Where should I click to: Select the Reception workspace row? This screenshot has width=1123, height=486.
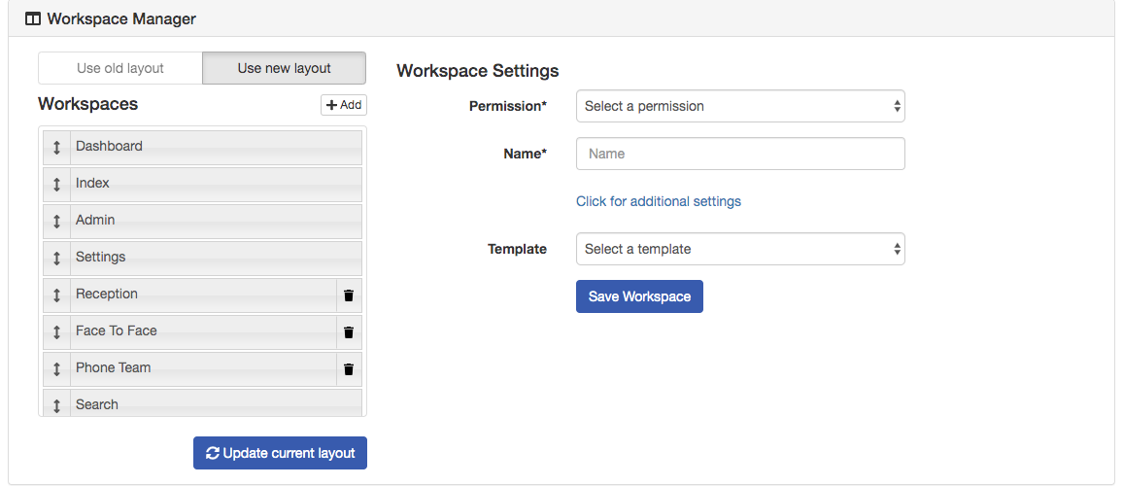pyautogui.click(x=203, y=295)
